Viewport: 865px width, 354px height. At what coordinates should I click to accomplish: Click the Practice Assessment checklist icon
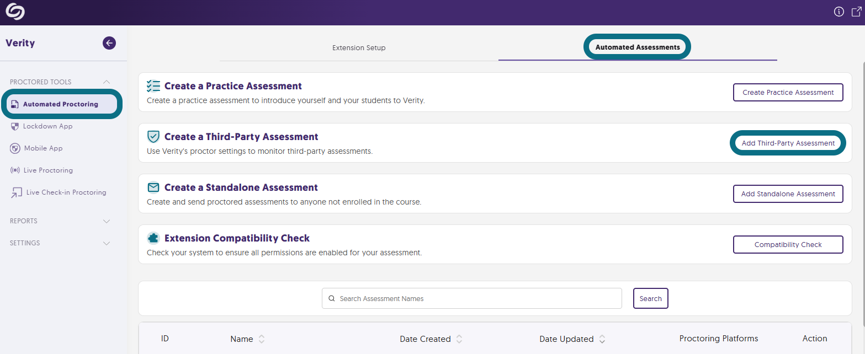point(153,86)
